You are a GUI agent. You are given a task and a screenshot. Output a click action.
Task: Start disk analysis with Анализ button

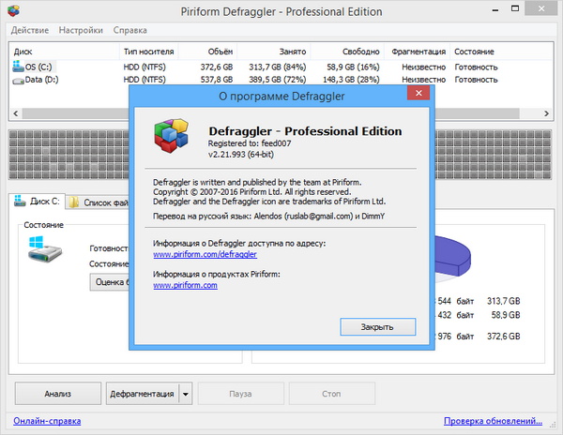coord(57,394)
